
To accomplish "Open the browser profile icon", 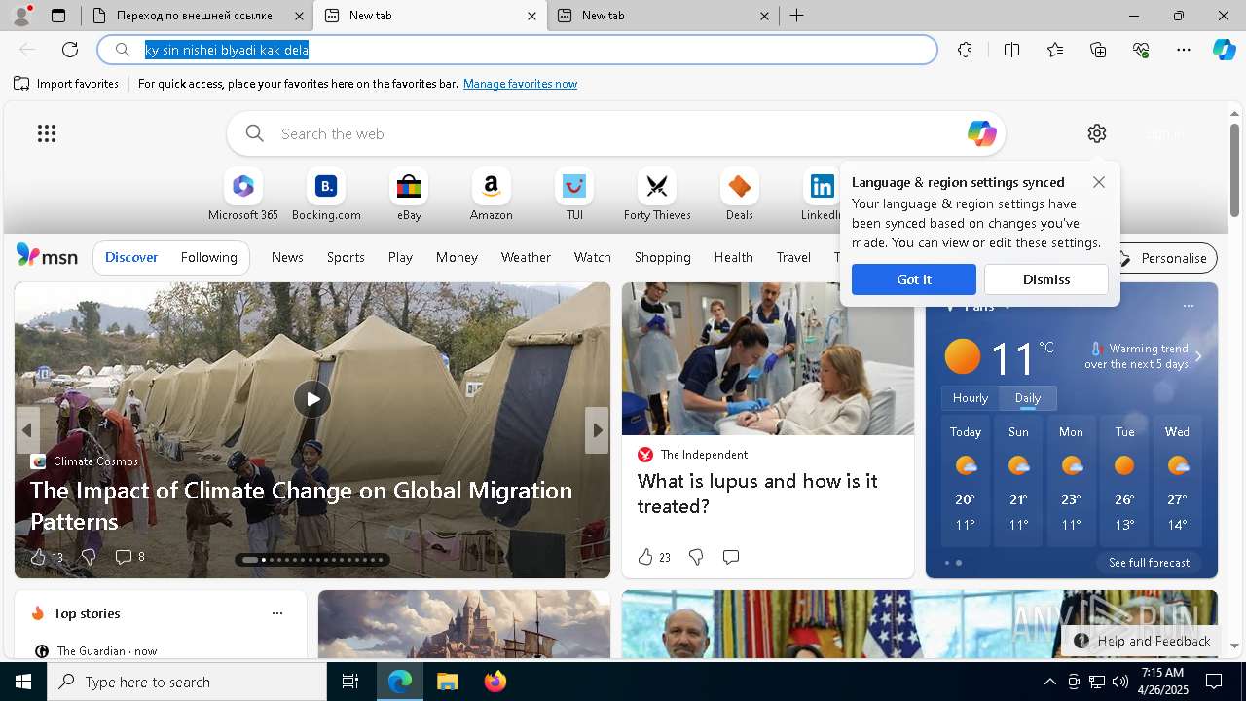I will point(20,16).
